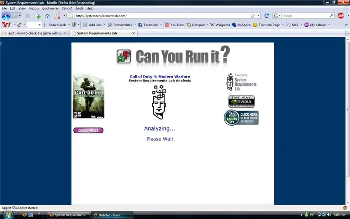Click the shield icon on the Yahoo toolbar

coord(73,25)
